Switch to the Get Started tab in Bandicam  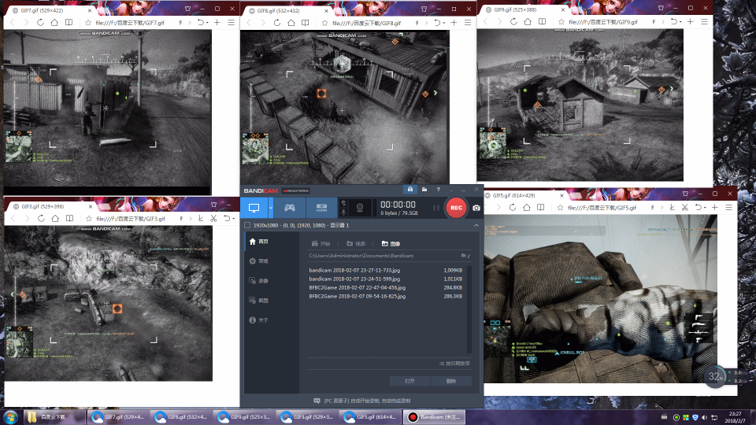point(321,244)
